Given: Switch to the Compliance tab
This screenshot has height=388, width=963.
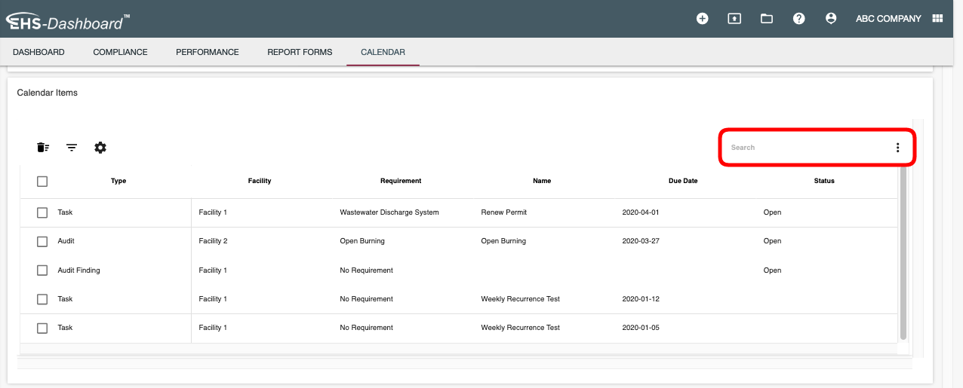Looking at the screenshot, I should pyautogui.click(x=120, y=52).
